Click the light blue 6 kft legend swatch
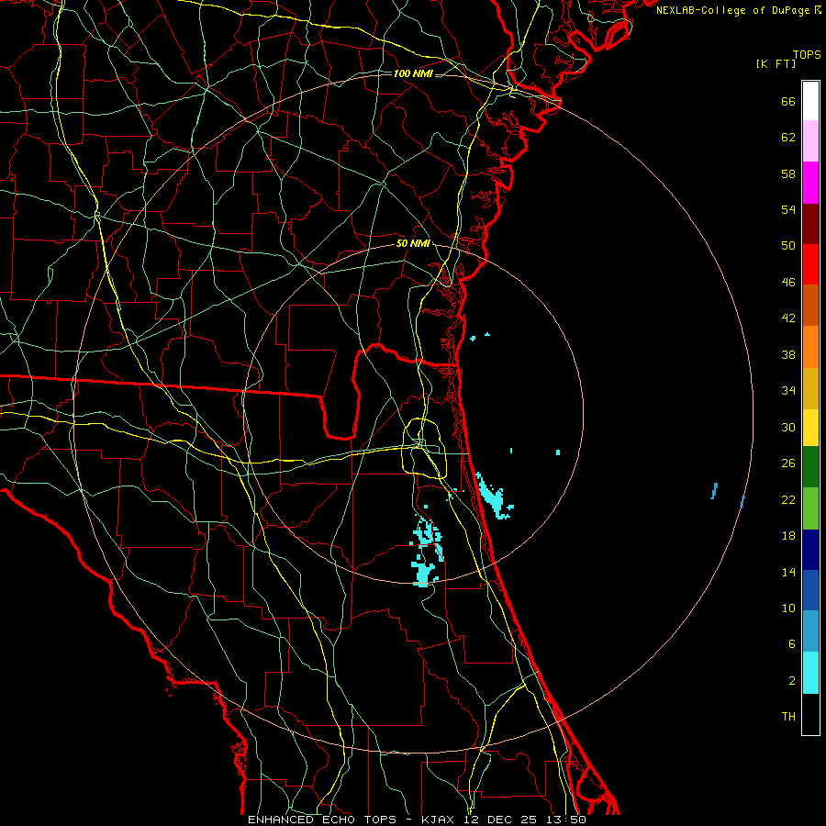 click(810, 631)
